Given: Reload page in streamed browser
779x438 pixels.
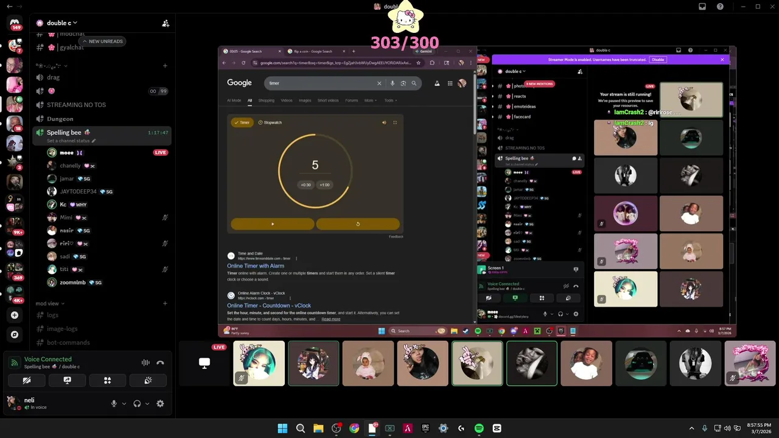Looking at the screenshot, I should point(243,63).
